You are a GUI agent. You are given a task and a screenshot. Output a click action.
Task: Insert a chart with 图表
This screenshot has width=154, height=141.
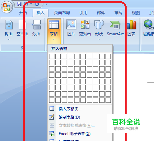click(132, 28)
